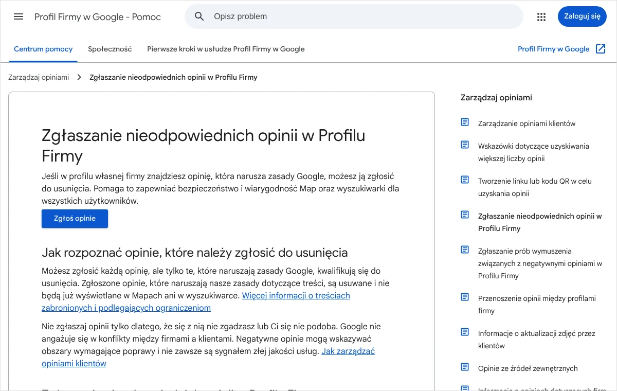This screenshot has width=617, height=391.
Task: Click breadcrumb text Zgłaszanie nieodpowiednich opinii w Profilu Firmy
Action: [x=173, y=77]
